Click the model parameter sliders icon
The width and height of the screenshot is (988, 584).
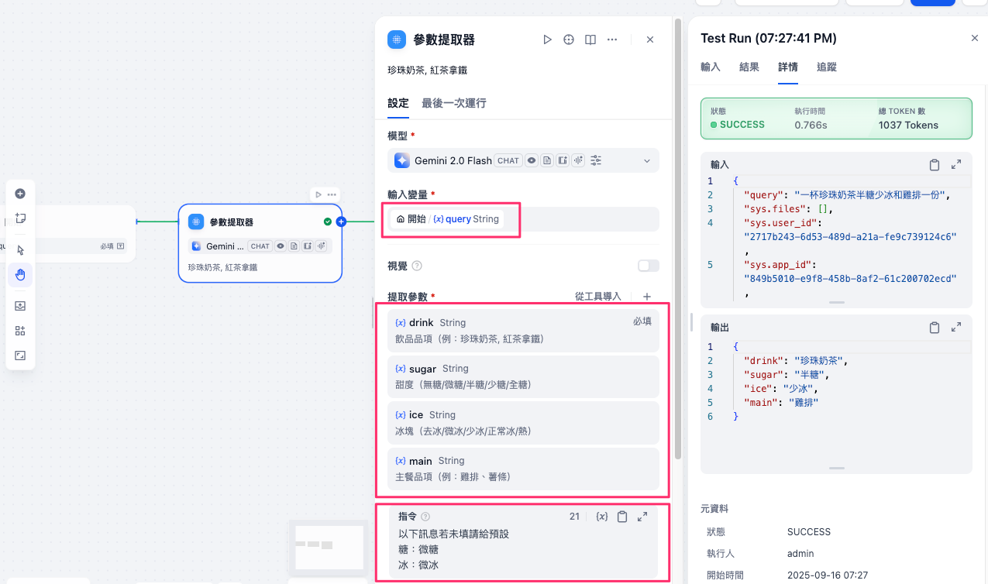point(596,160)
